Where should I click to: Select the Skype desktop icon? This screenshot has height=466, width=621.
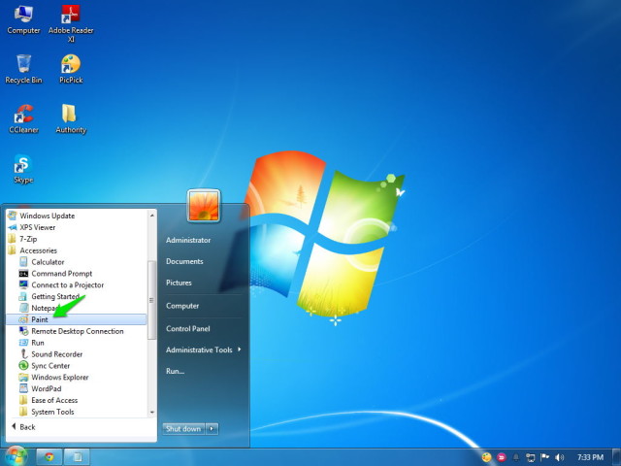click(x=23, y=168)
